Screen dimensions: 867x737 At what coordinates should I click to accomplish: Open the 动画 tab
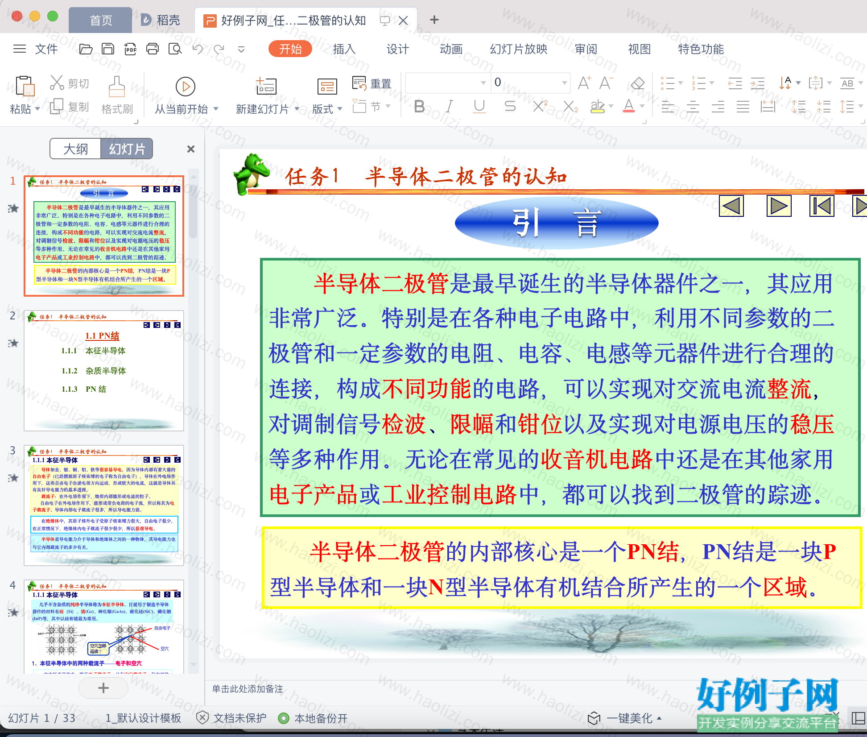click(451, 49)
